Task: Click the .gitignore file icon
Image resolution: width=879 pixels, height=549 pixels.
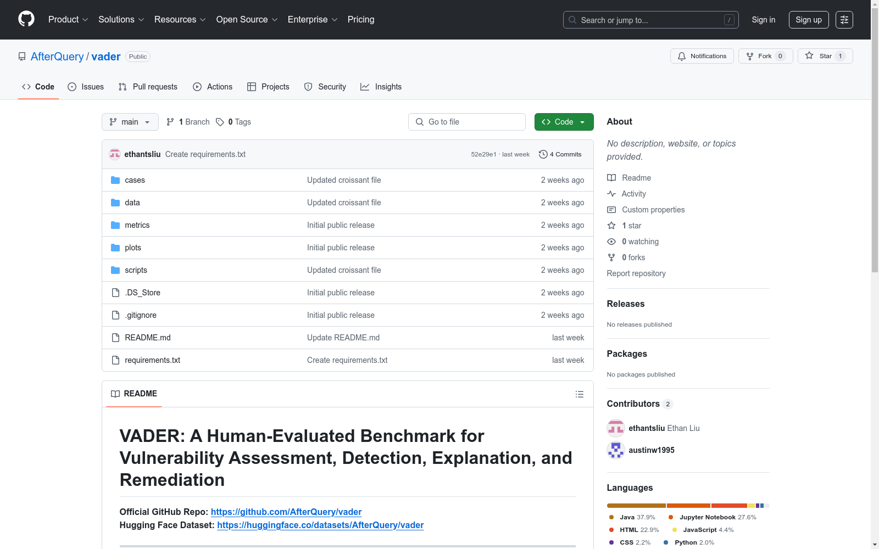Action: click(x=115, y=315)
